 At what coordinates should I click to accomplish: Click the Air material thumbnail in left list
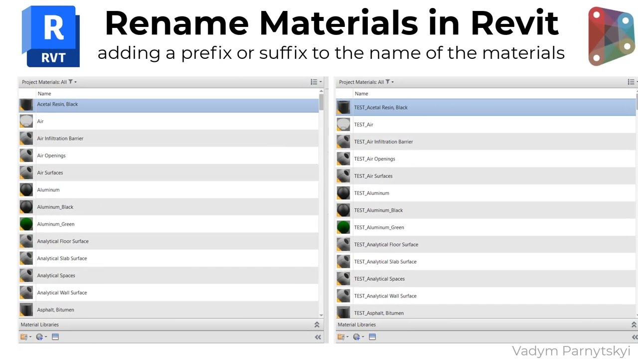click(x=26, y=121)
